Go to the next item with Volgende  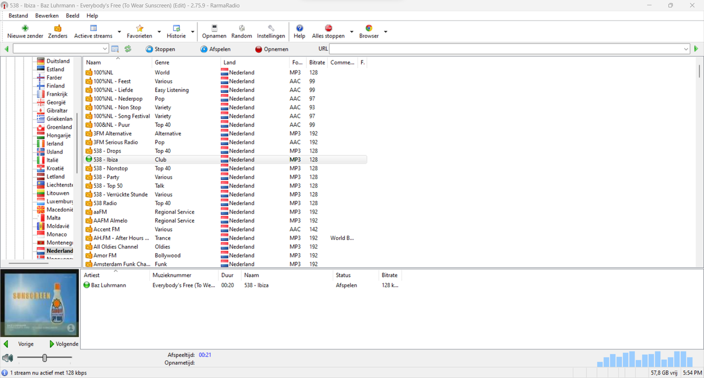[63, 344]
